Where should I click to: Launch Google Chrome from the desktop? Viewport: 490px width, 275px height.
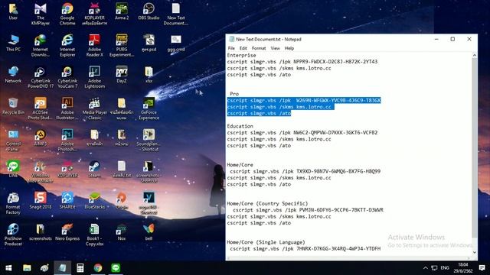(x=67, y=15)
